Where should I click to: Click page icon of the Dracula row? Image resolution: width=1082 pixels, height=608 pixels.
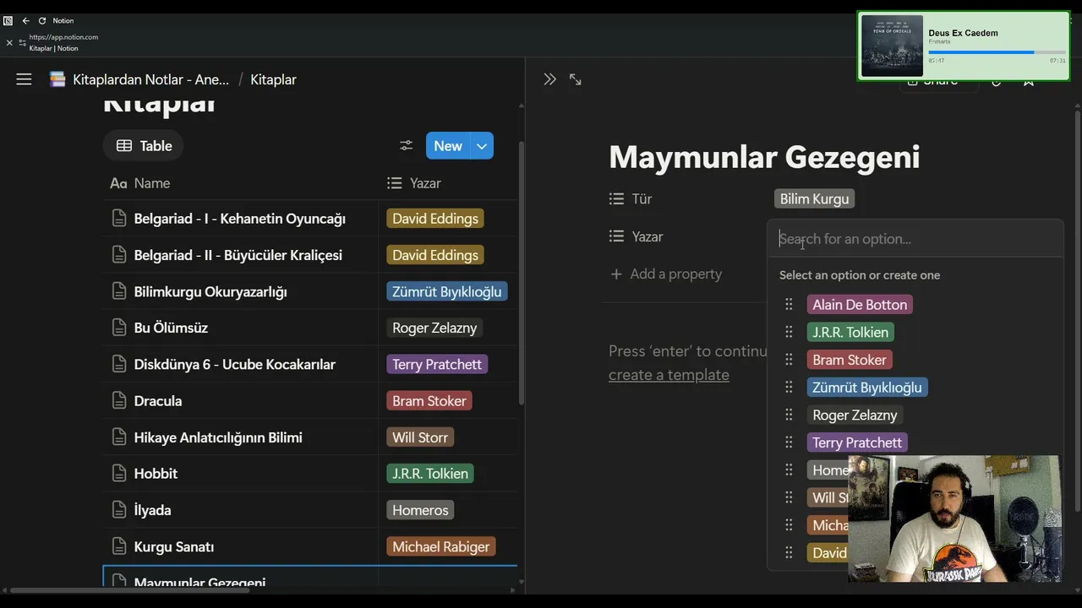119,400
